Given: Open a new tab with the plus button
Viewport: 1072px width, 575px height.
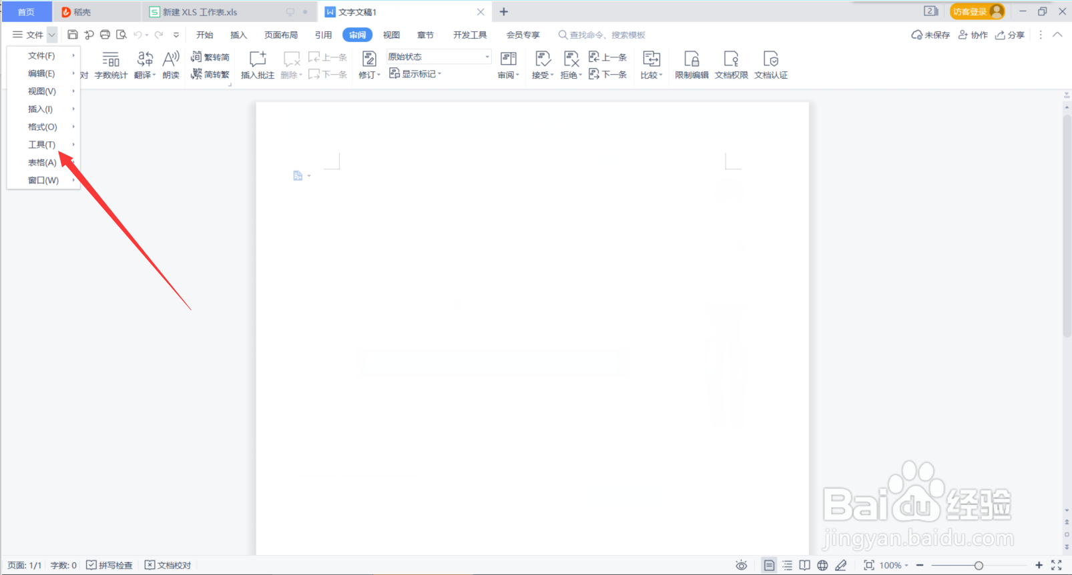Looking at the screenshot, I should coord(504,12).
